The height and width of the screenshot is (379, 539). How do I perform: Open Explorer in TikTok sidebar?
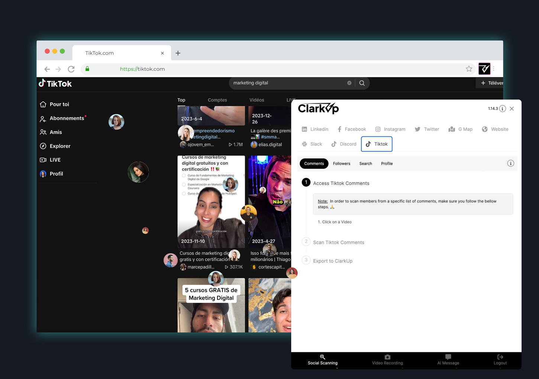pos(55,146)
